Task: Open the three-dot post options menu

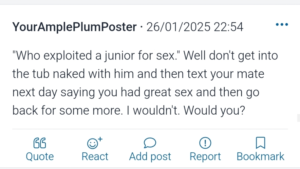Action: click(282, 25)
